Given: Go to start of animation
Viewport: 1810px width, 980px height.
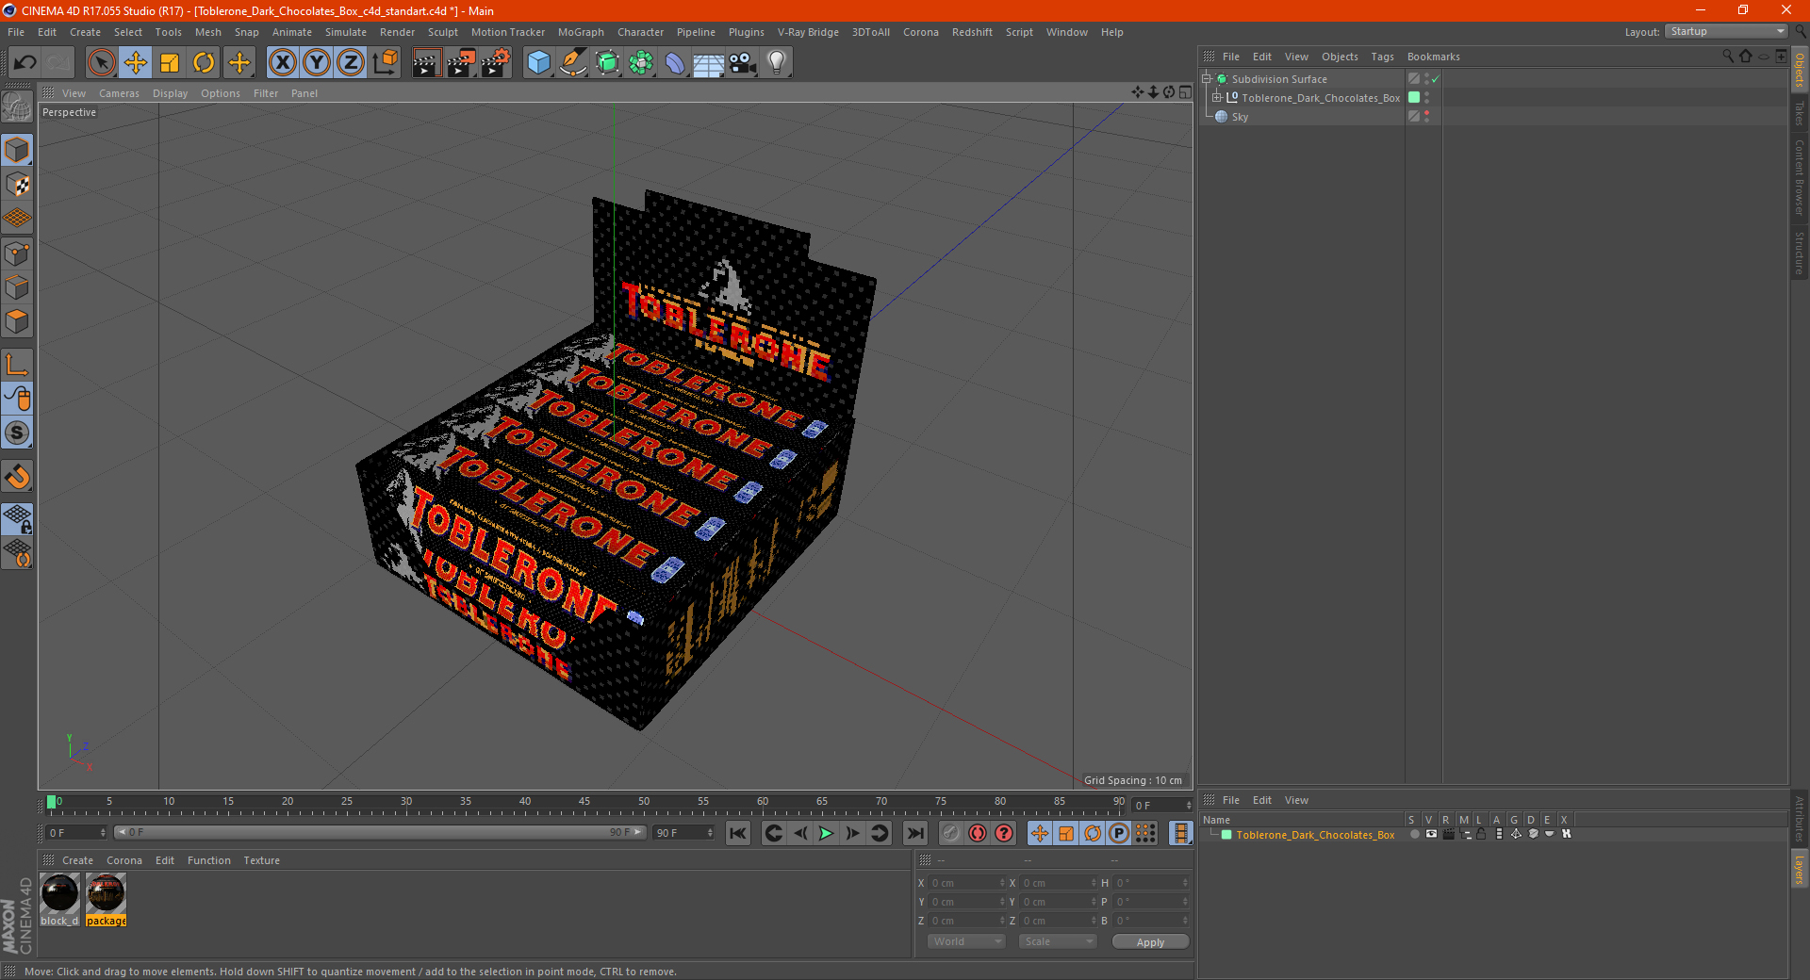Looking at the screenshot, I should [738, 833].
